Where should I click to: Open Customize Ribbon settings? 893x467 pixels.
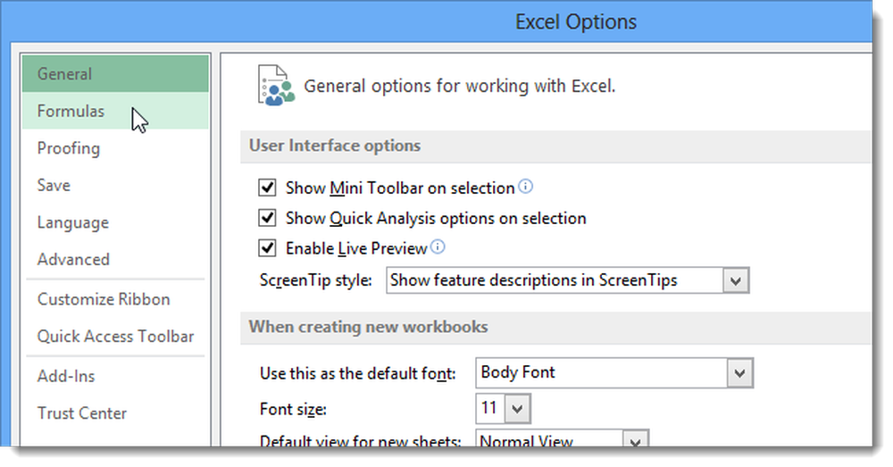[115, 299]
